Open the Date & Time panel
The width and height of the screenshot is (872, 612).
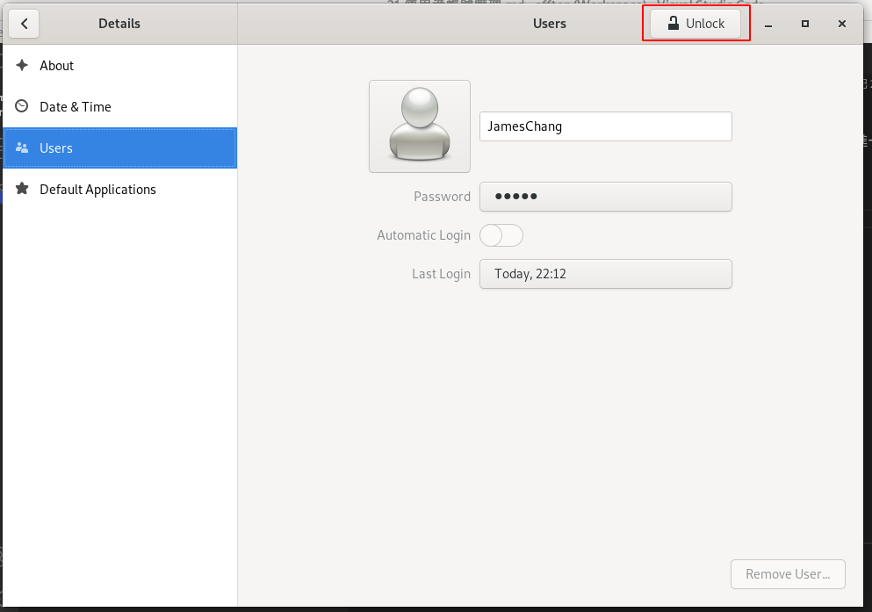pos(119,107)
